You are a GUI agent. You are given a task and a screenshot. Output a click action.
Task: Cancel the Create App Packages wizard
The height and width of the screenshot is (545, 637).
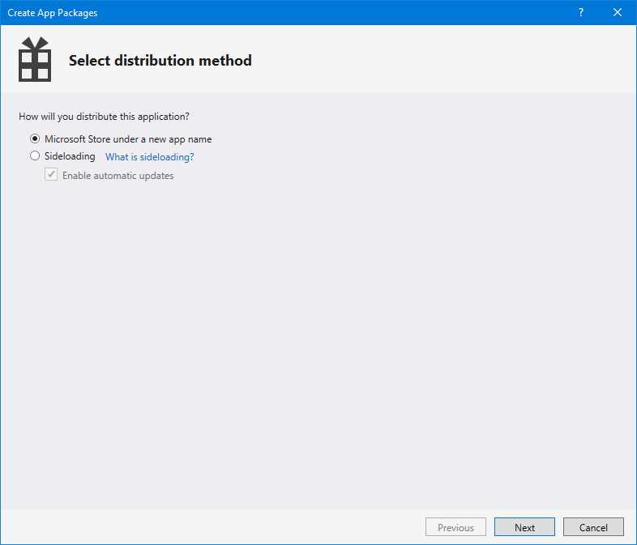593,527
